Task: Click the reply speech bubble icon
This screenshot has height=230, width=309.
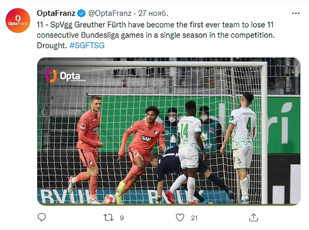Action: [42, 217]
